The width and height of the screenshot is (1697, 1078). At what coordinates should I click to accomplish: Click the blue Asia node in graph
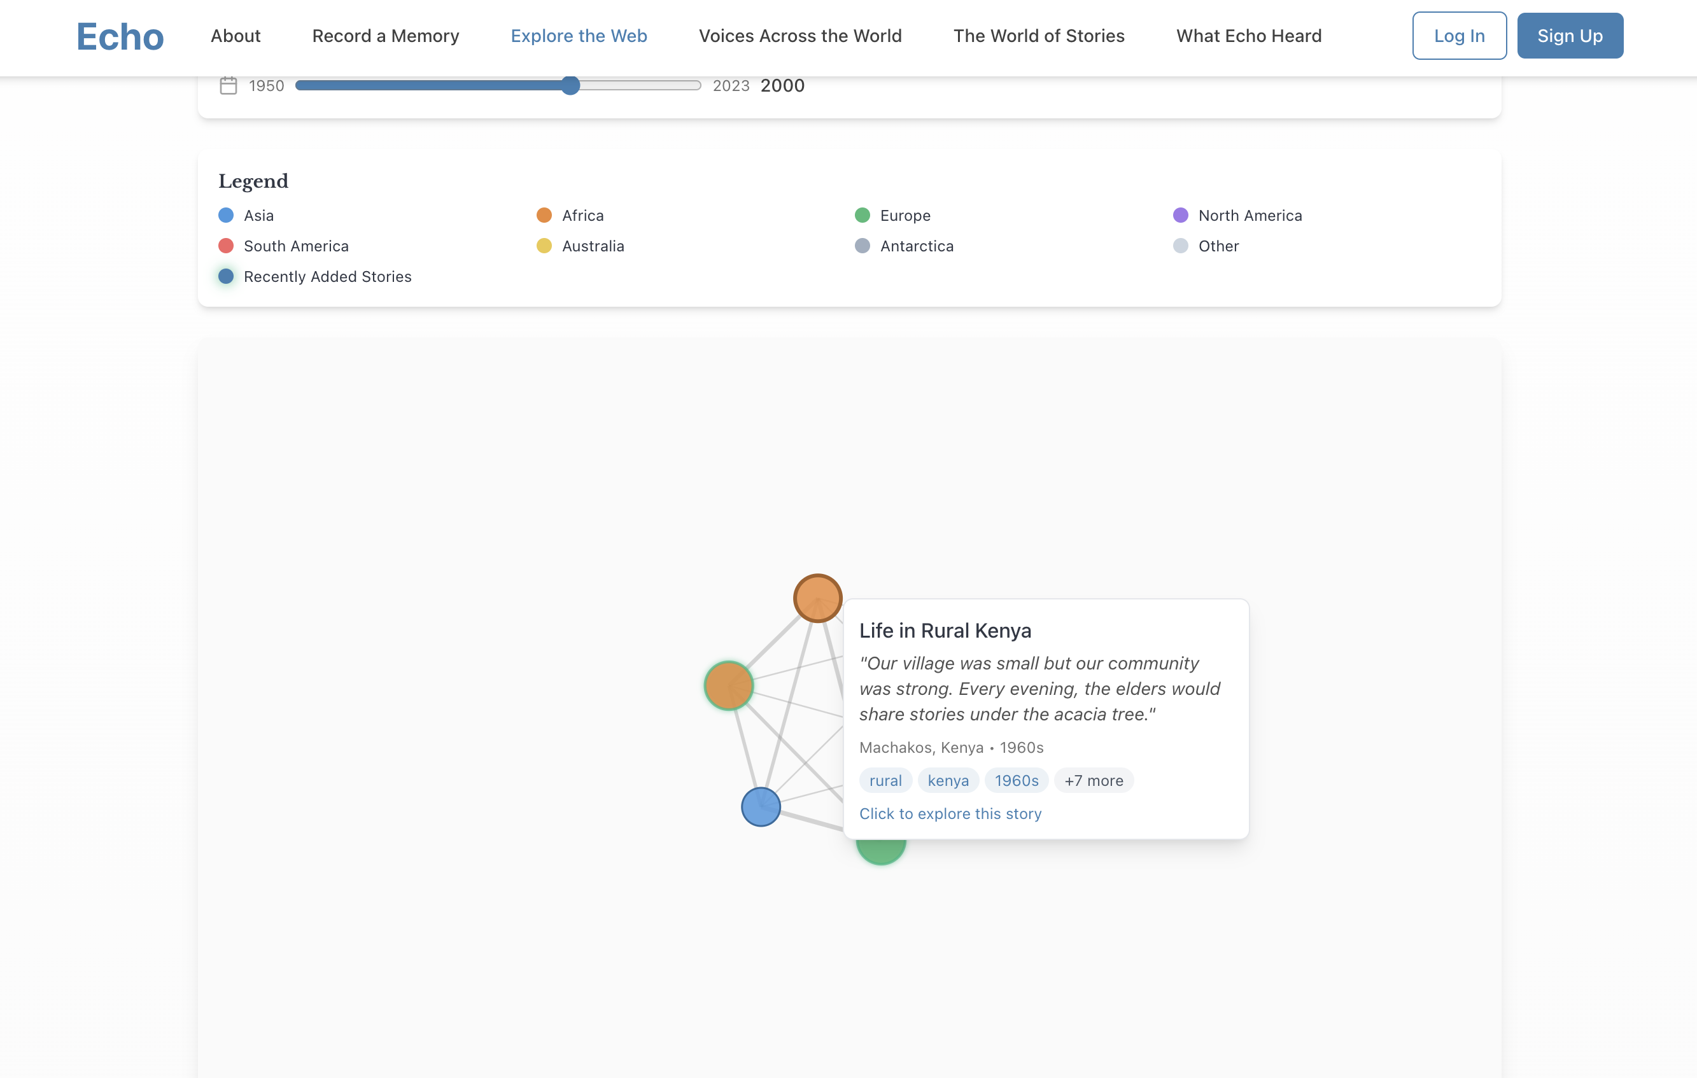coord(761,807)
